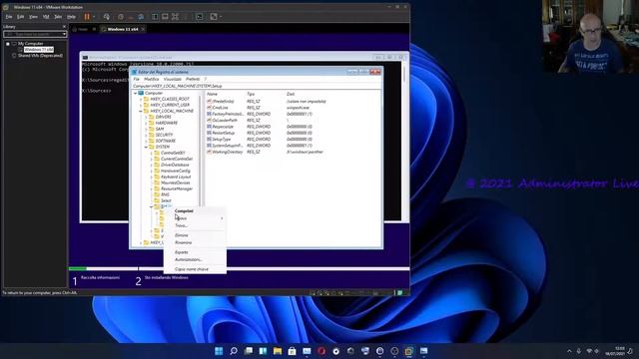Collapse the SYSTEM registry key
This screenshot has height=359, width=639.
coord(146,147)
